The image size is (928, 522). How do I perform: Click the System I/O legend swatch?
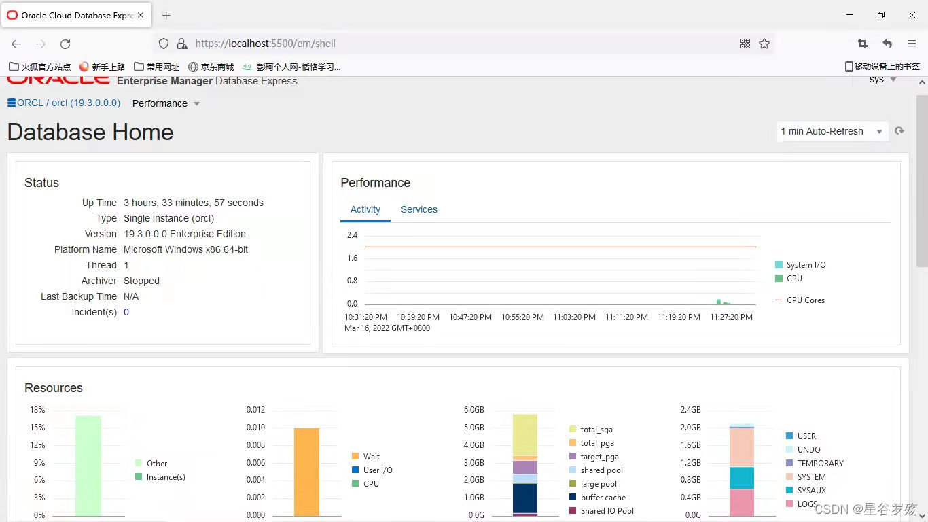[779, 265]
